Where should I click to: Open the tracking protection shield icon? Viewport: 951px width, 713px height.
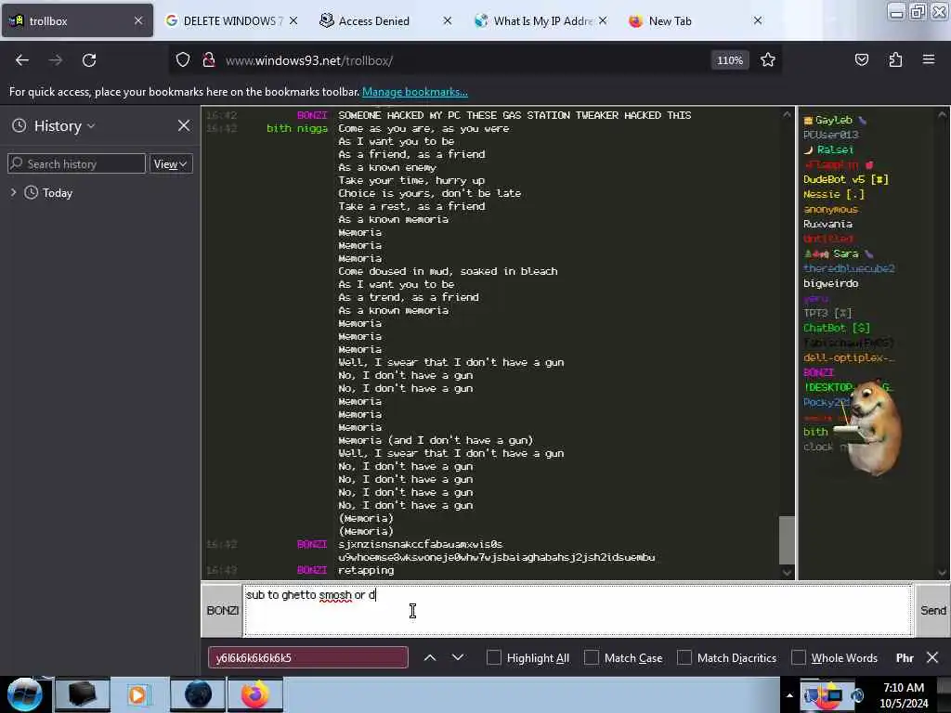tap(183, 60)
